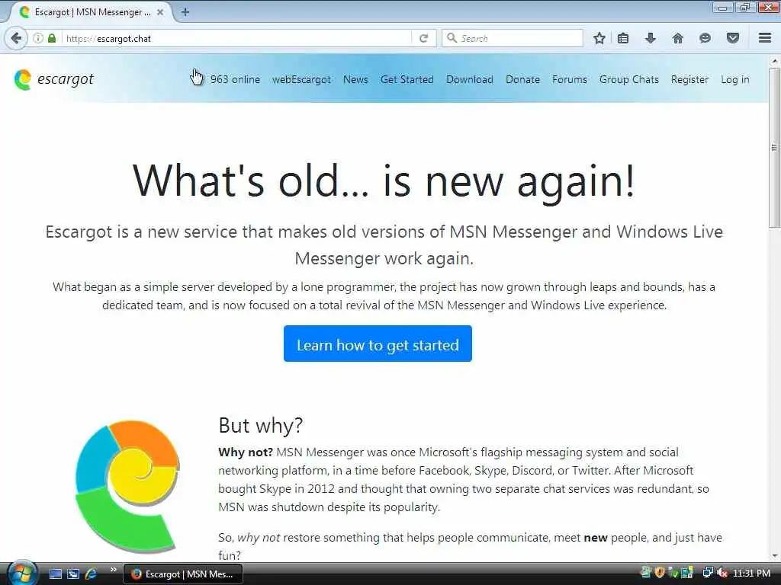Click the page vertical scrollbar thumb

(x=774, y=148)
